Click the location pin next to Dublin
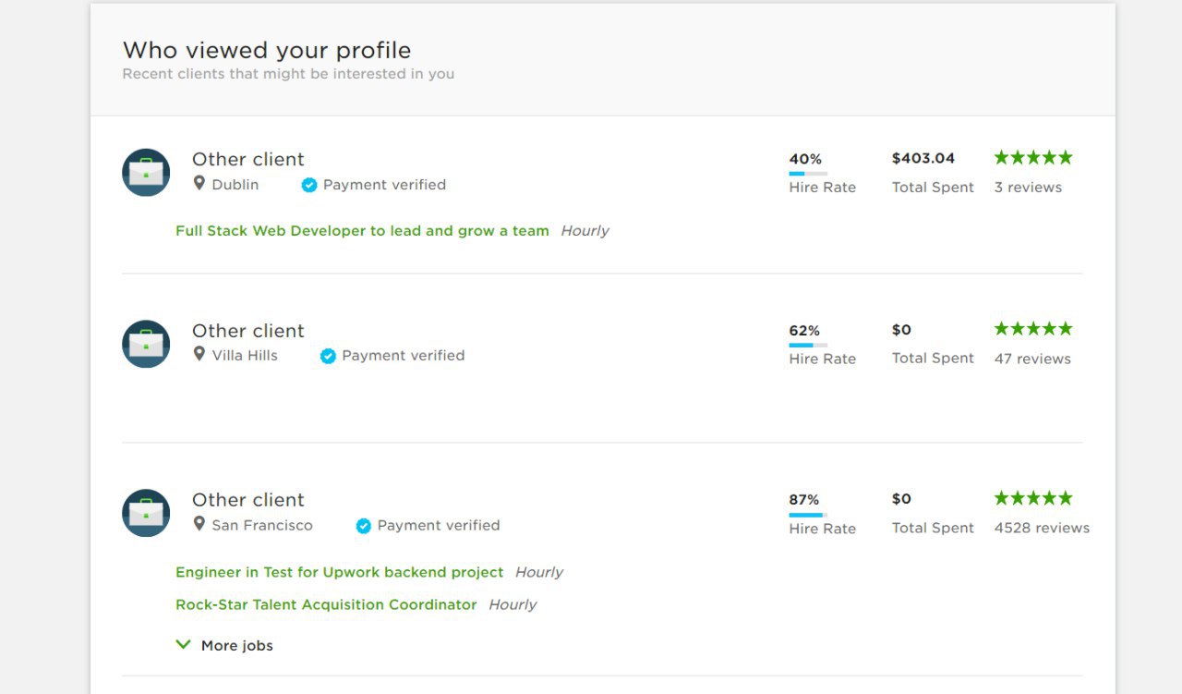1182x694 pixels. coord(199,184)
